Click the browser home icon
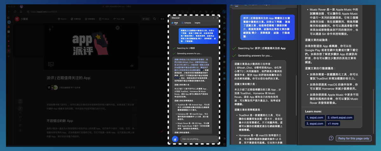The height and width of the screenshot is (151, 381). (x=21, y=12)
